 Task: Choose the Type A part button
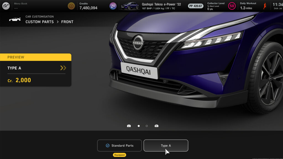pos(166,145)
